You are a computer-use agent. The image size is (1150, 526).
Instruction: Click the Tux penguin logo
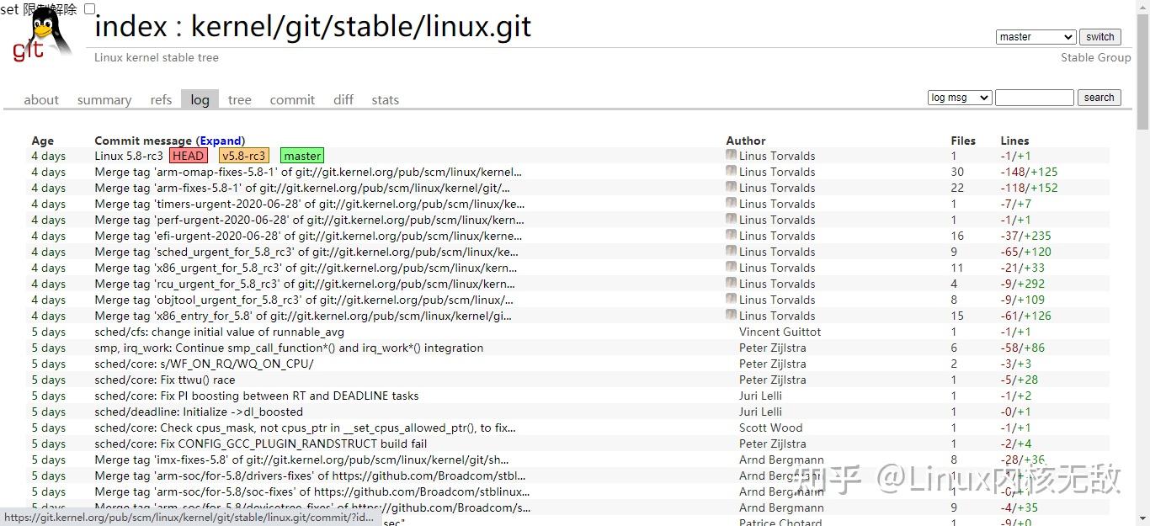(46, 29)
